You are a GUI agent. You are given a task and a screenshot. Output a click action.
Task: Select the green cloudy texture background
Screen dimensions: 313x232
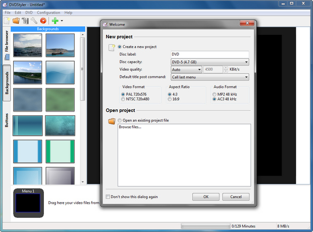tap(60, 100)
